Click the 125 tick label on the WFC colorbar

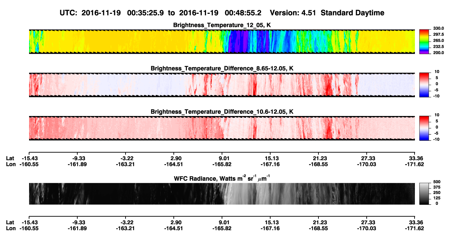[x=437, y=198]
